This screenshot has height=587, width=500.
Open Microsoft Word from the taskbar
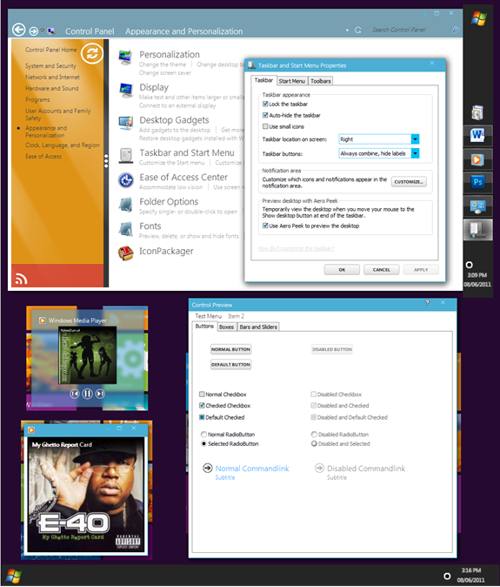pyautogui.click(x=477, y=135)
